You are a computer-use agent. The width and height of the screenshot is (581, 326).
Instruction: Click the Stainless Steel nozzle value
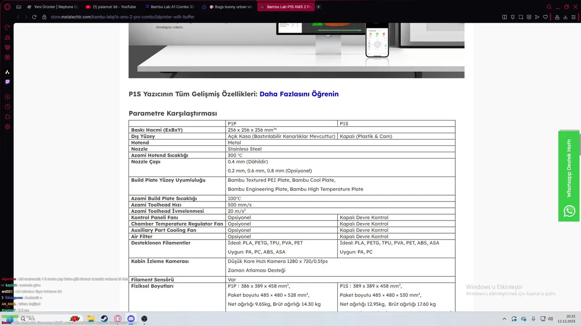tap(245, 149)
